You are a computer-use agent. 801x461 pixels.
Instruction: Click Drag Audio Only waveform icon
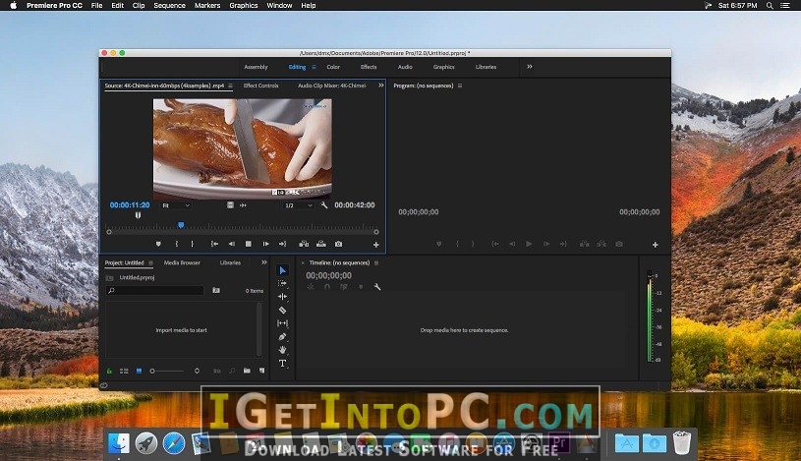243,205
